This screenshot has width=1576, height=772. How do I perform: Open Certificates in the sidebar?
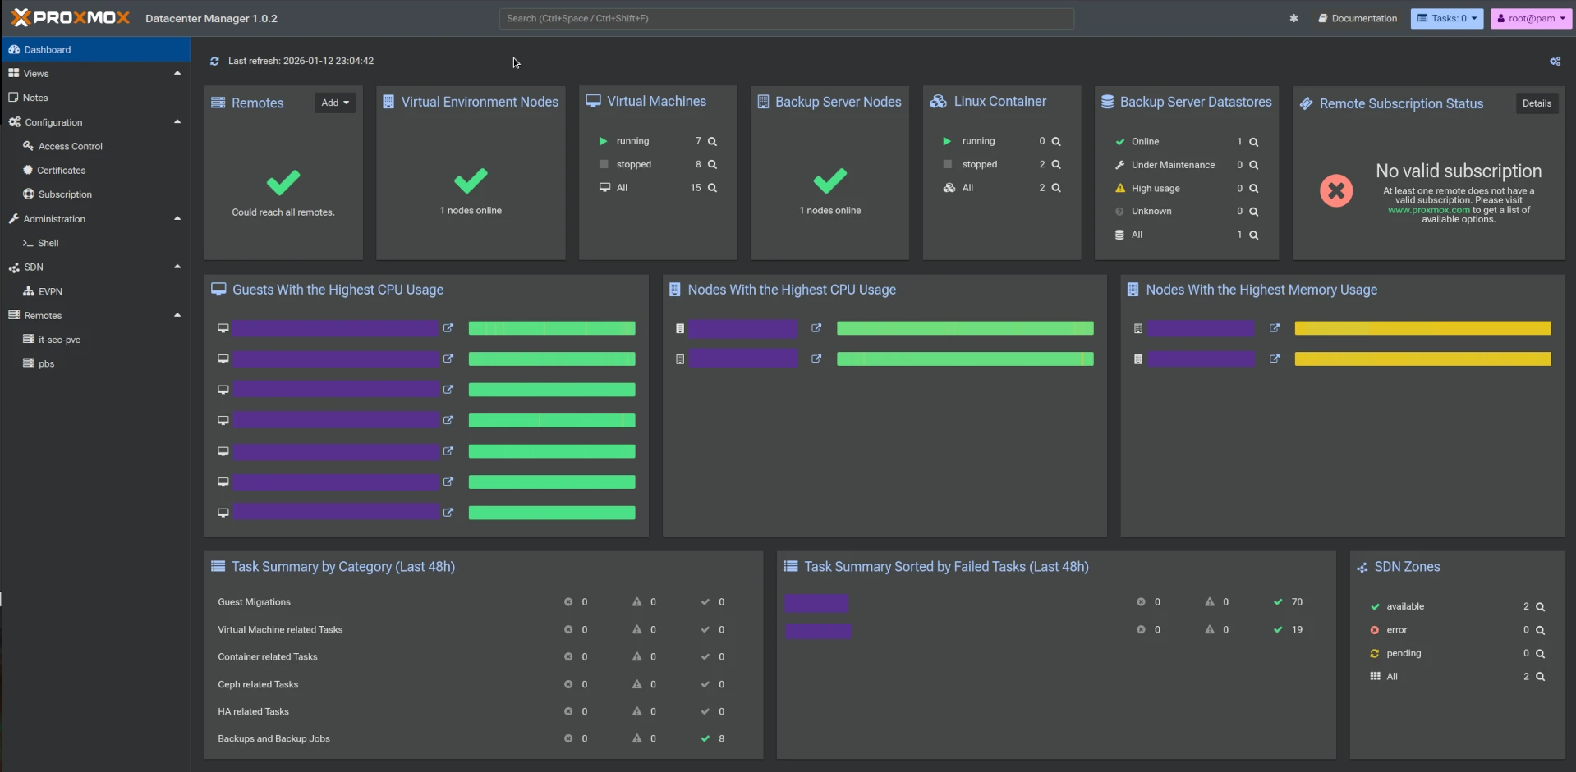pyautogui.click(x=61, y=170)
